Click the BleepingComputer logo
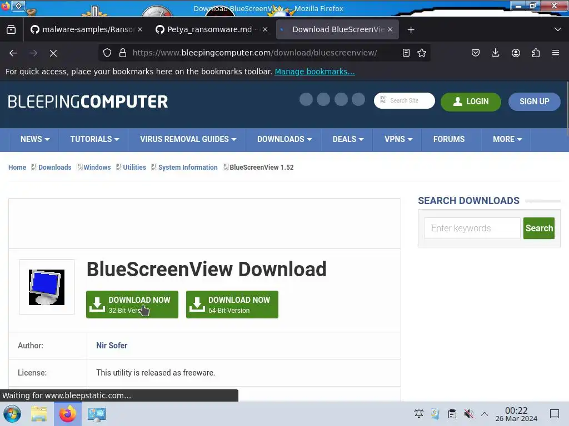The width and height of the screenshot is (569, 426). pyautogui.click(x=88, y=102)
